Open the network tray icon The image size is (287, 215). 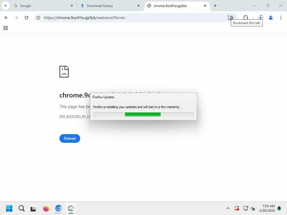tap(246, 208)
